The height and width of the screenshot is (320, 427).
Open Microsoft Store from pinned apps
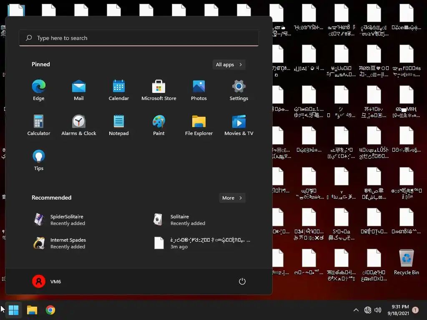coord(159,90)
